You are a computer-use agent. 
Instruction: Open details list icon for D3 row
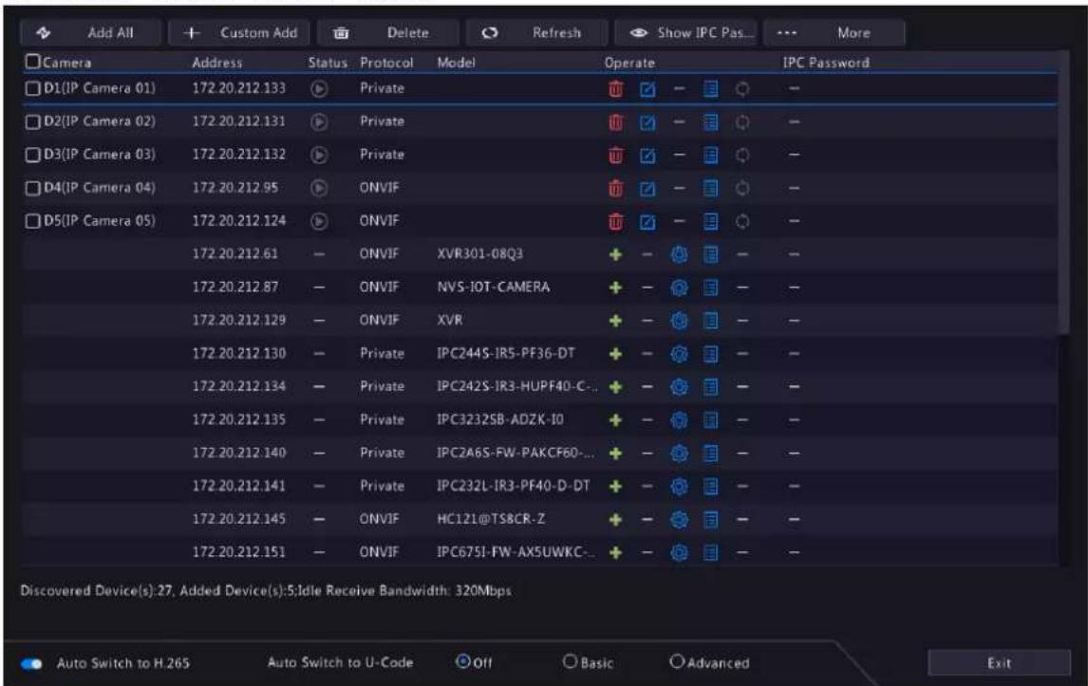click(710, 155)
